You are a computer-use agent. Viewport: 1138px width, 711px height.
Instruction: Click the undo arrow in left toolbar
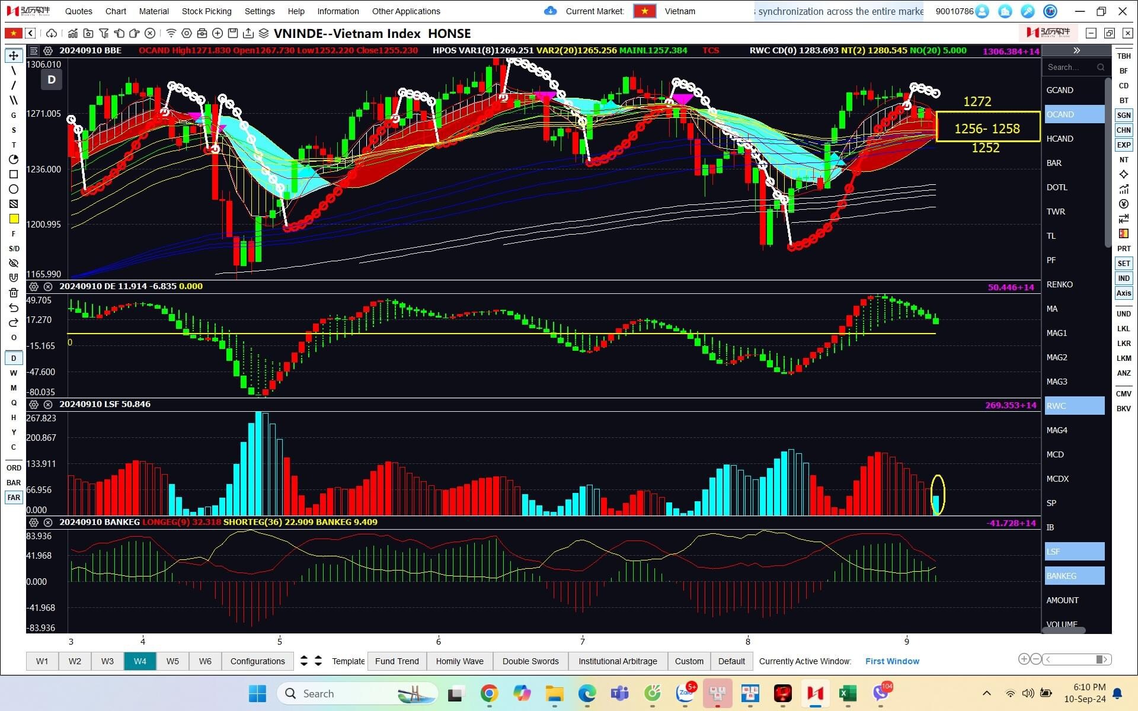pos(14,308)
